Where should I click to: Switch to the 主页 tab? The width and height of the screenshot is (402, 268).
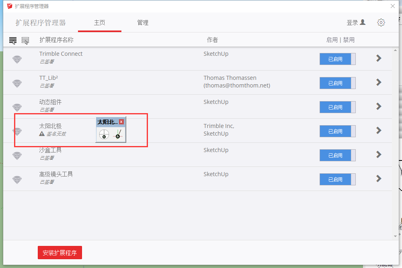click(x=99, y=23)
